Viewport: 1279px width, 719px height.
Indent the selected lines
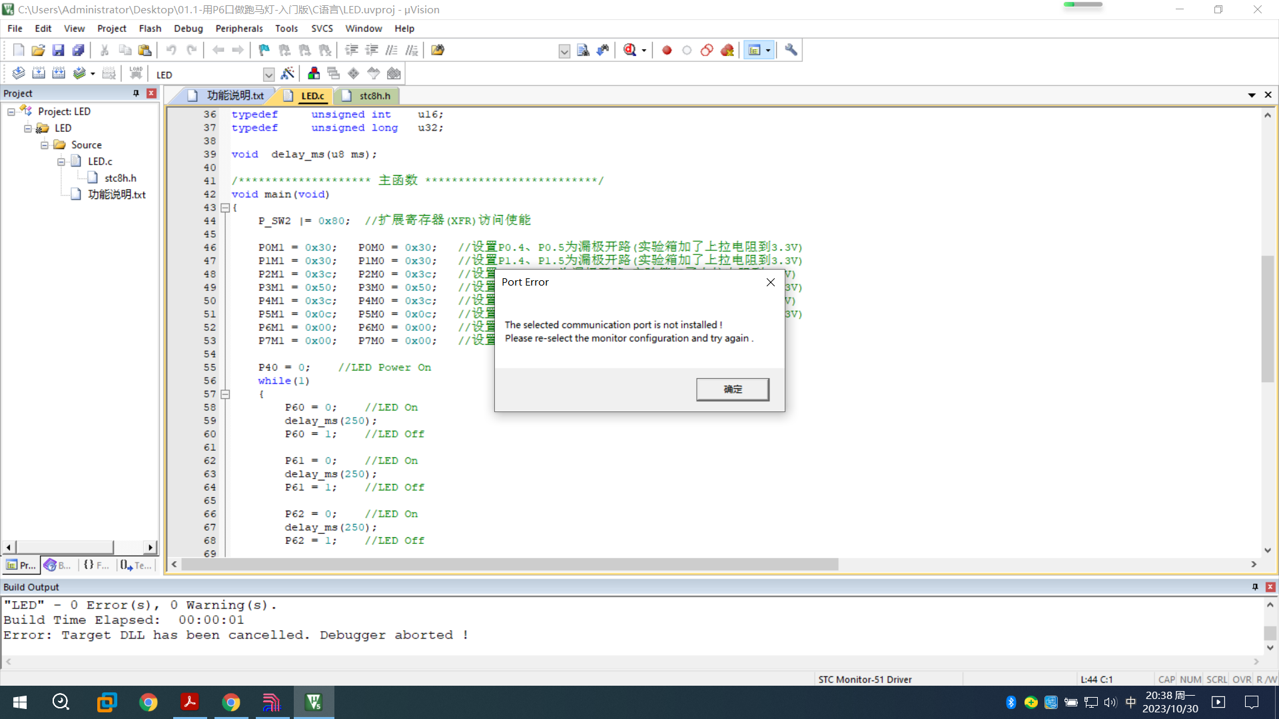coord(352,50)
